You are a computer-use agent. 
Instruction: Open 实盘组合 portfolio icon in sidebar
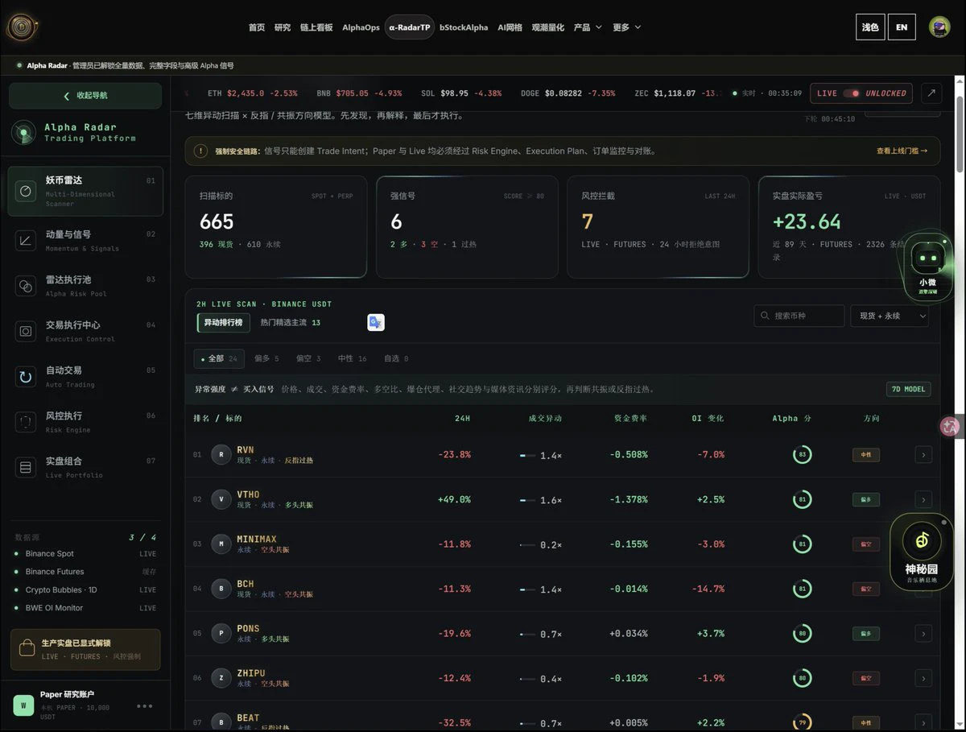26,467
